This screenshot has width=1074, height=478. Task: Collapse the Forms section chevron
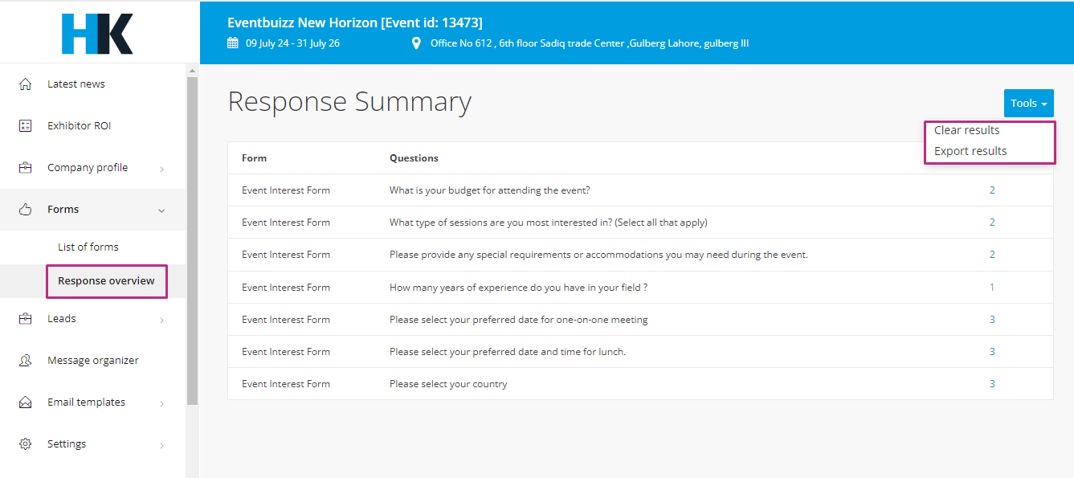click(x=161, y=210)
